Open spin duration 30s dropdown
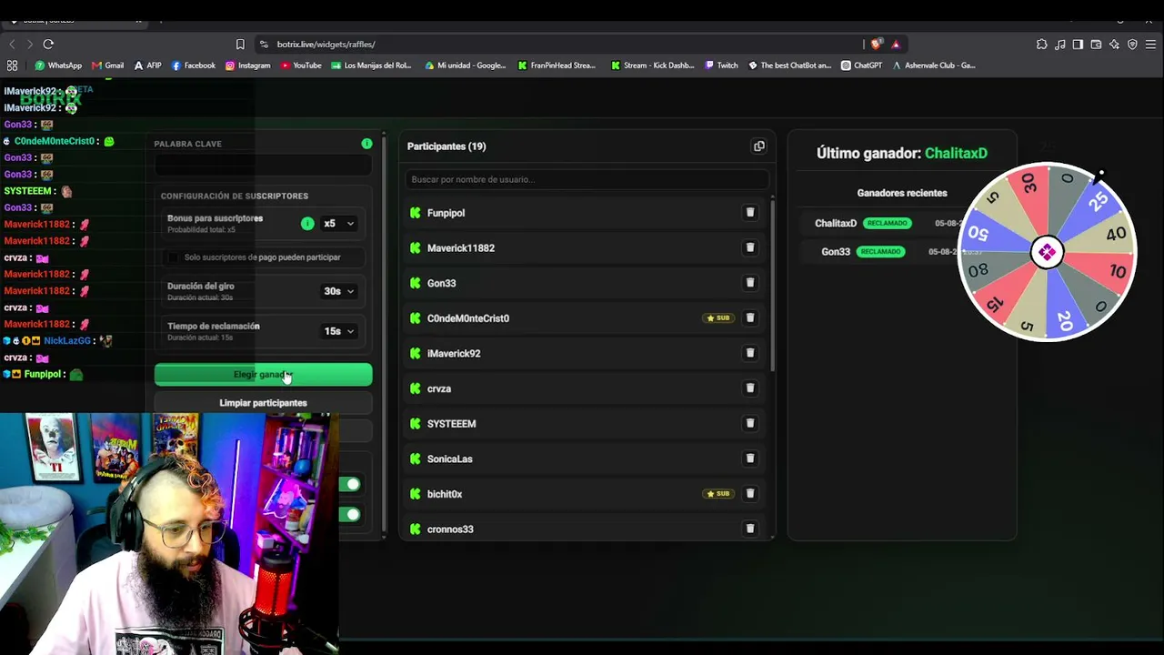Screen dimensions: 1164x655 click(x=339, y=291)
